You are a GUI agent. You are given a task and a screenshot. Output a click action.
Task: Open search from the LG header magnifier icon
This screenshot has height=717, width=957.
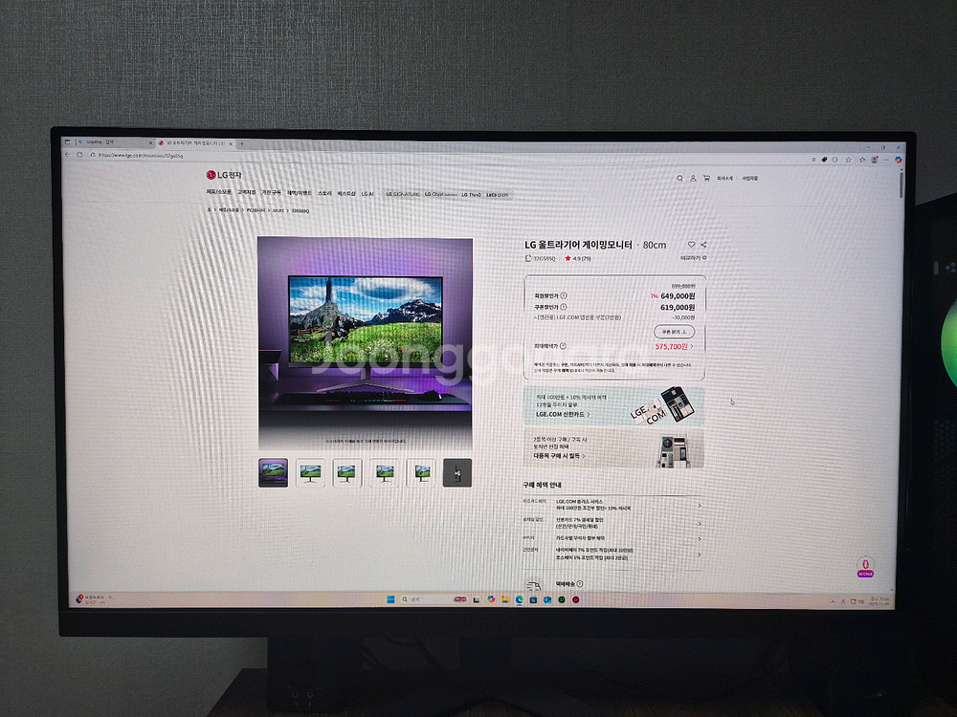point(680,178)
